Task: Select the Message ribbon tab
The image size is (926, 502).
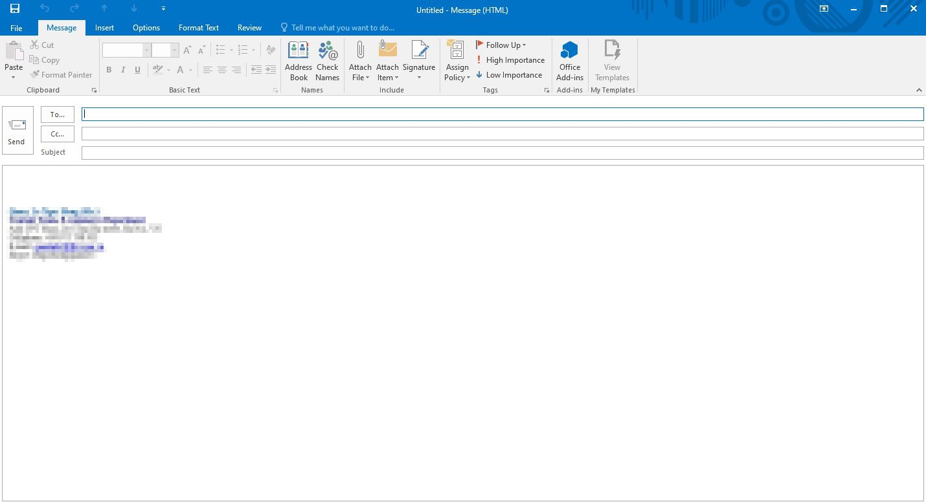Action: tap(62, 28)
